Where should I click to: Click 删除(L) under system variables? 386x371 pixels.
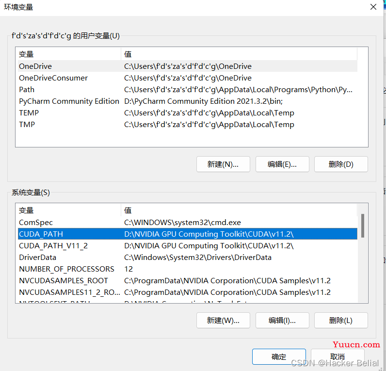(341, 320)
